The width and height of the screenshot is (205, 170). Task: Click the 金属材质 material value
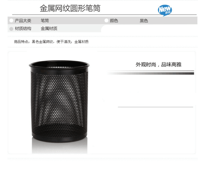click(x=49, y=29)
